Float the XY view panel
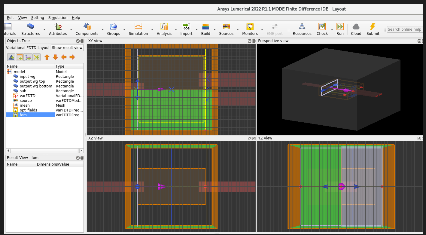426x235 pixels. 249,41
